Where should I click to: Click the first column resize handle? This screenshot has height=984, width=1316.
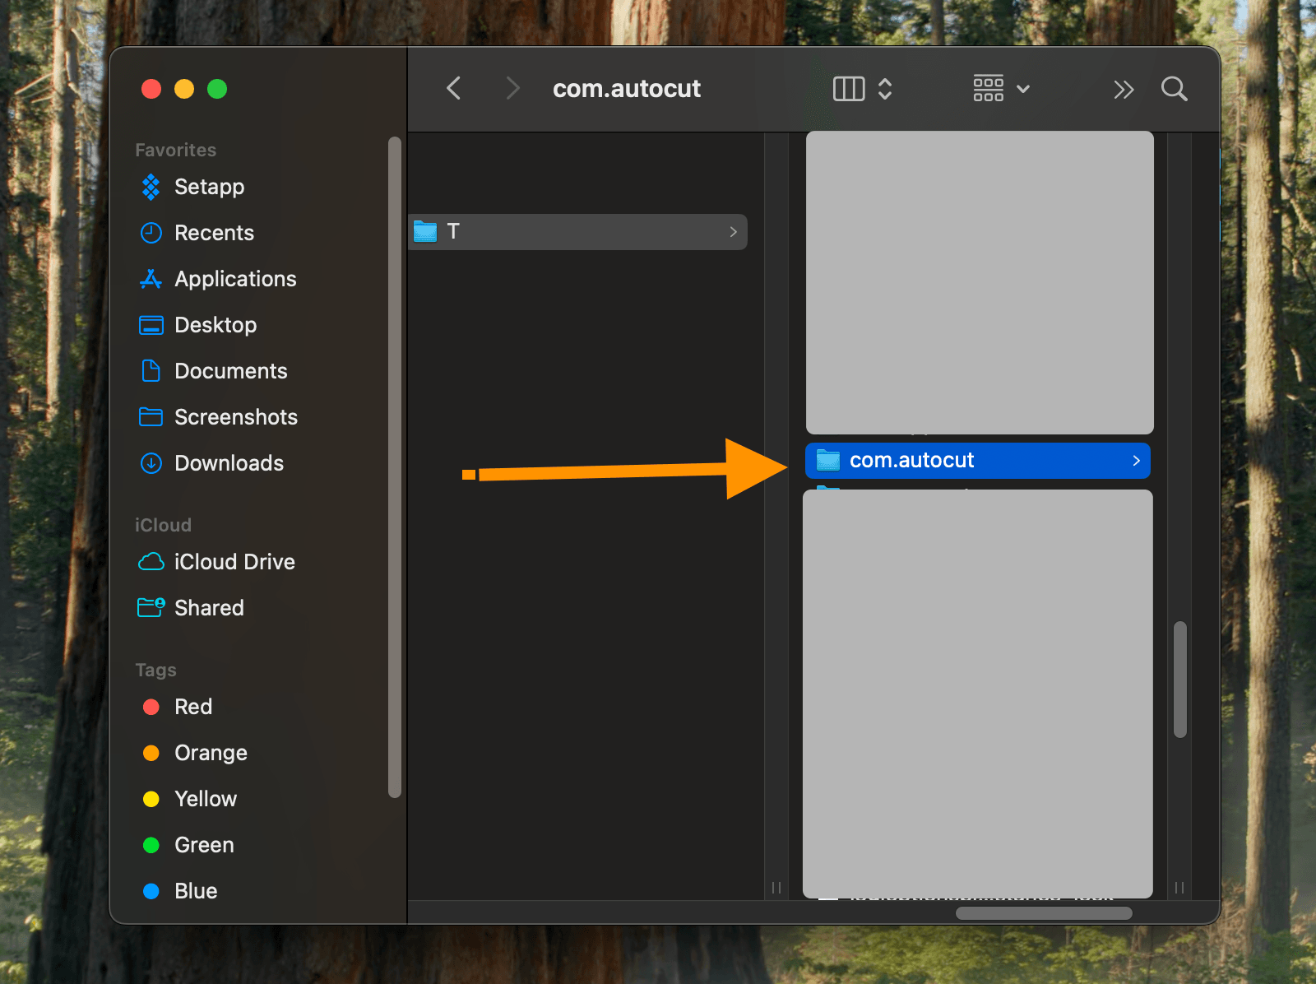point(776,887)
